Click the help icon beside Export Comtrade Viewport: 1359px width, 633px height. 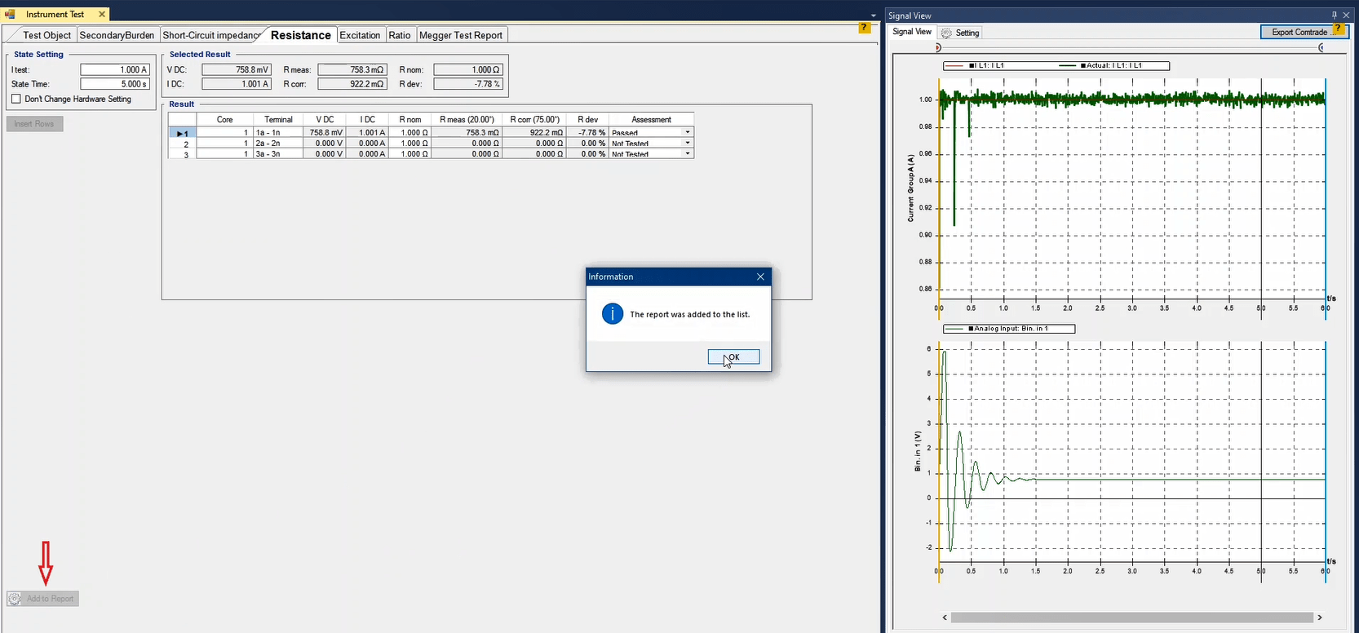[1339, 29]
